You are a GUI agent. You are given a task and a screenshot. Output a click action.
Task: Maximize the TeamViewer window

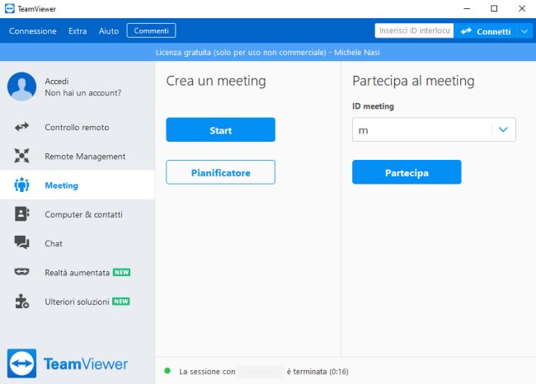494,8
